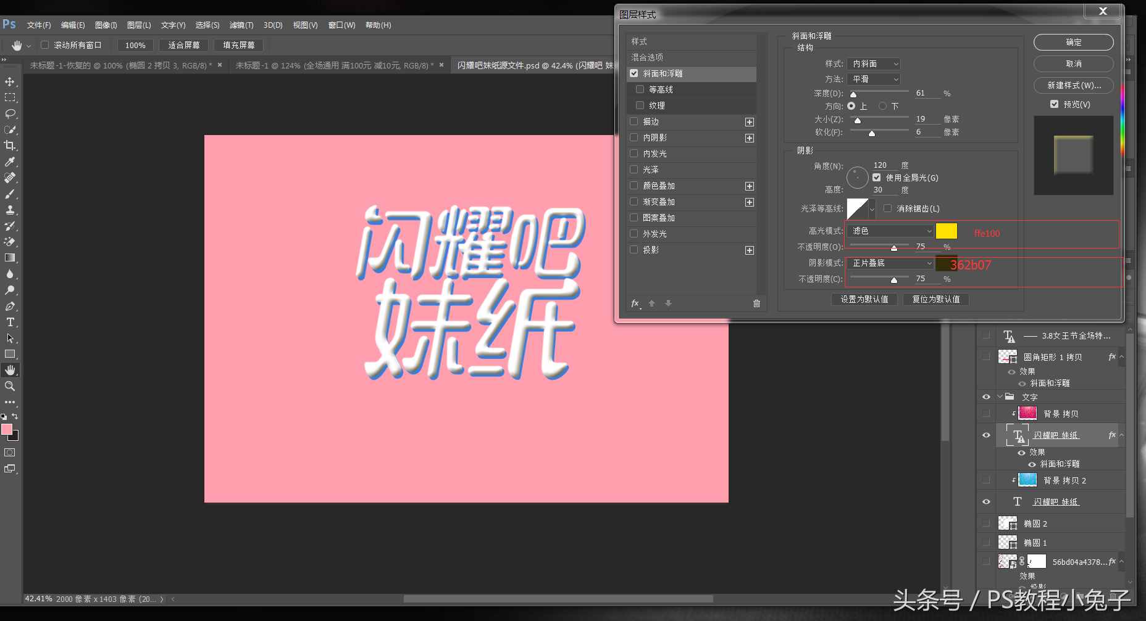Select the Type tool
Viewport: 1146px width, 621px height.
point(9,322)
